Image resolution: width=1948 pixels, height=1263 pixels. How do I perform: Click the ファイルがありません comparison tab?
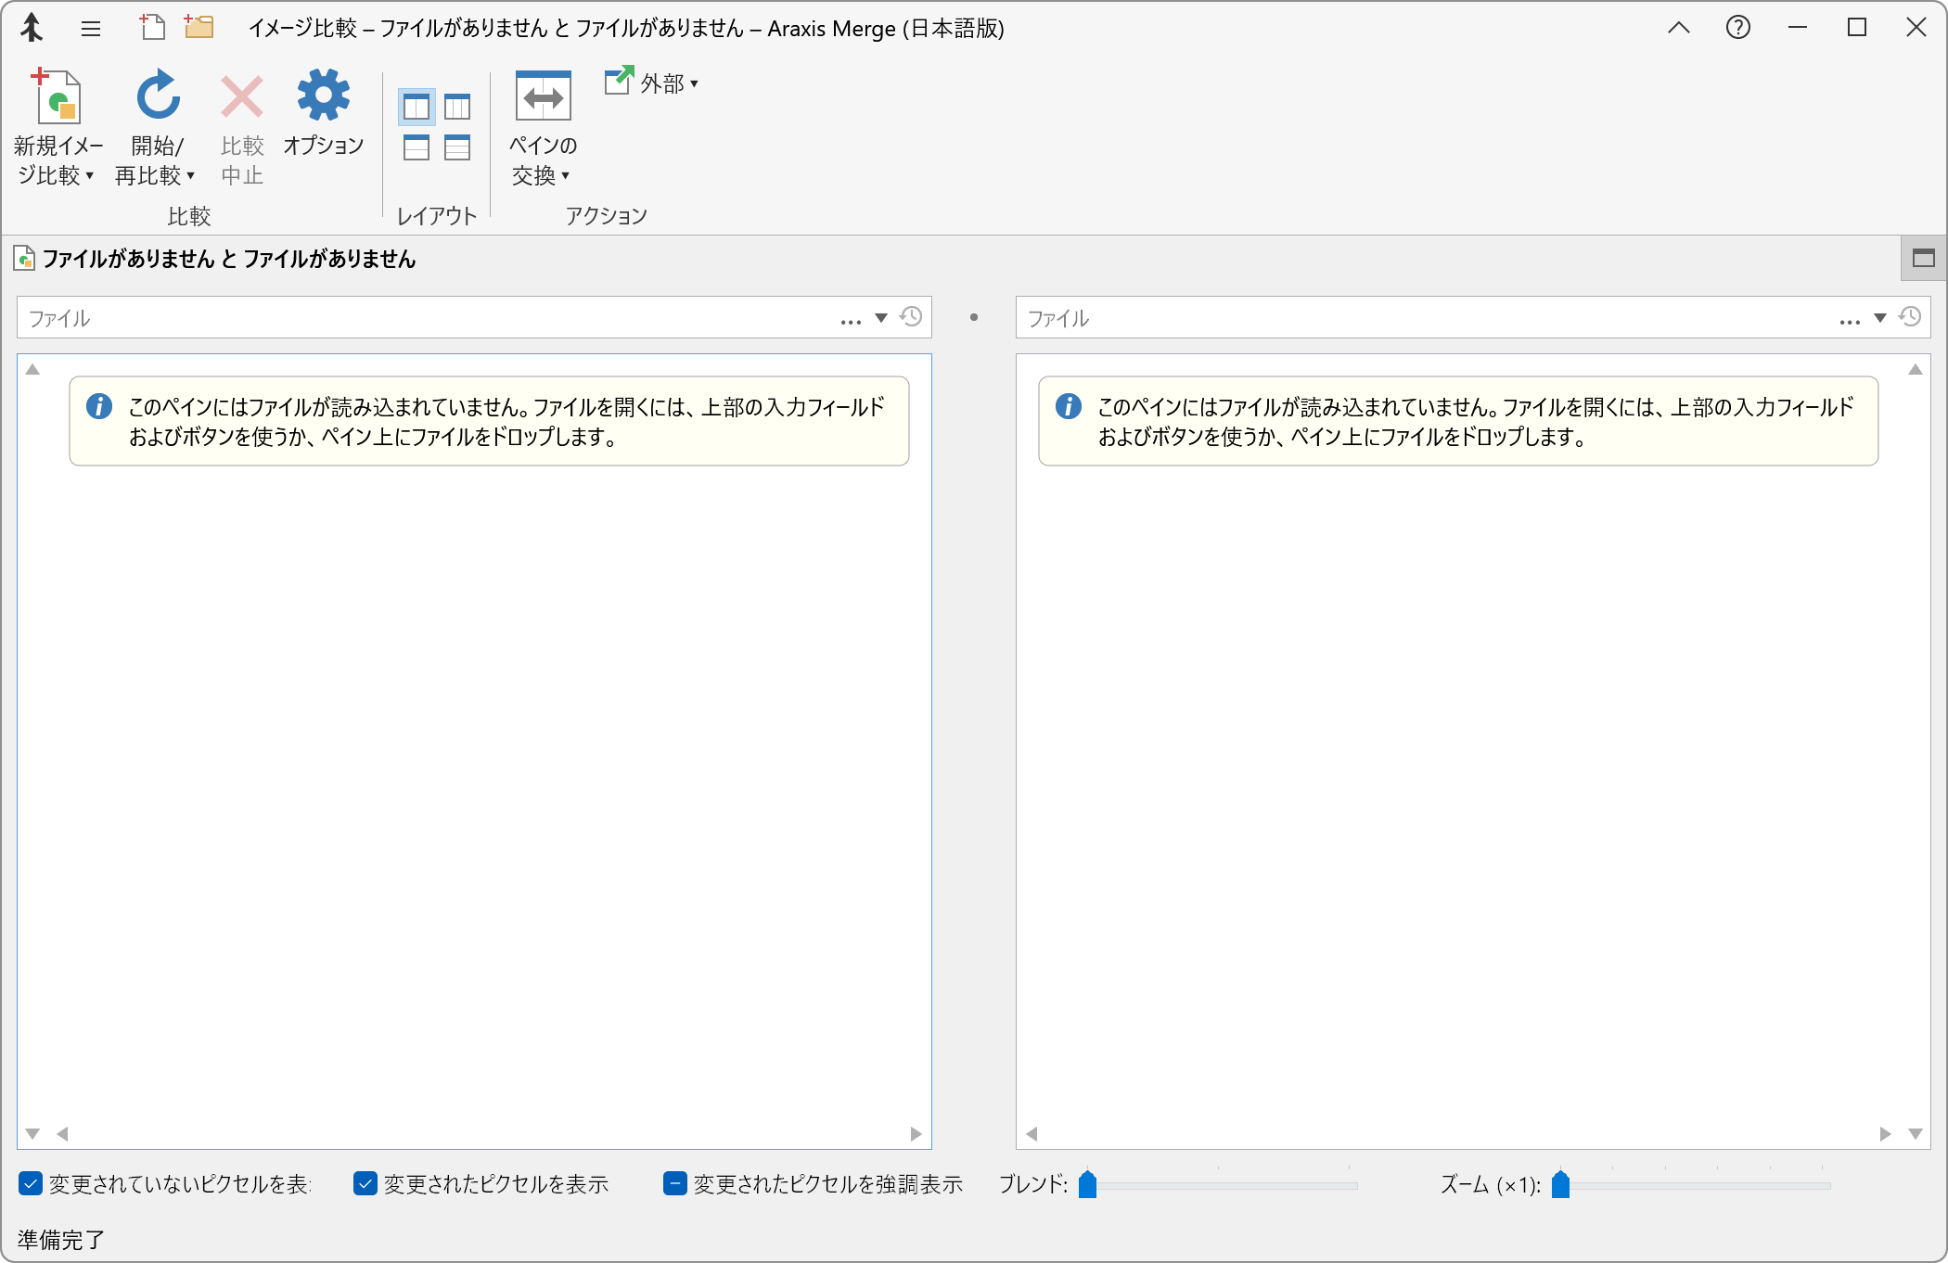[215, 259]
